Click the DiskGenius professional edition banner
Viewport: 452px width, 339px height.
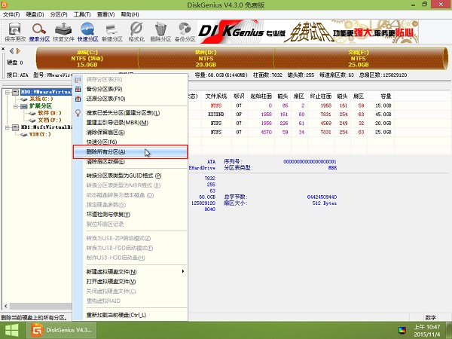point(307,32)
